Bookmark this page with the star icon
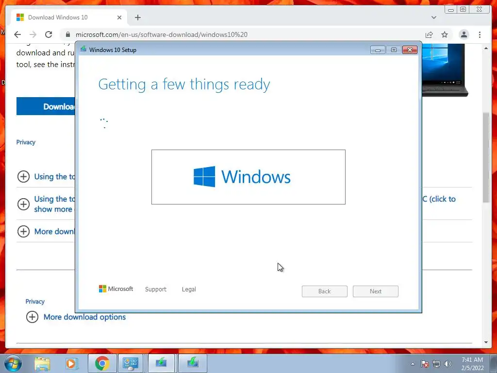 [x=445, y=34]
